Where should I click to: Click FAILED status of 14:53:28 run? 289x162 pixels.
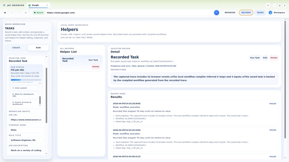tap(273, 103)
